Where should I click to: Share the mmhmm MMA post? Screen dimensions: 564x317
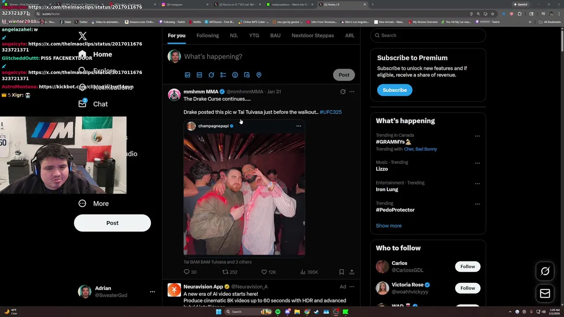click(x=352, y=272)
